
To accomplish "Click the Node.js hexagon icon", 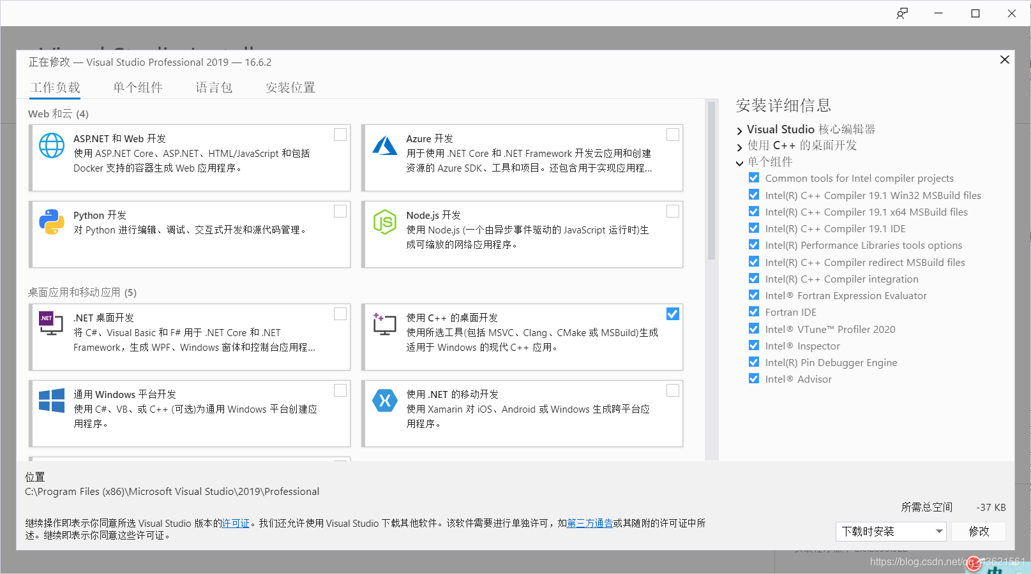I will point(385,222).
